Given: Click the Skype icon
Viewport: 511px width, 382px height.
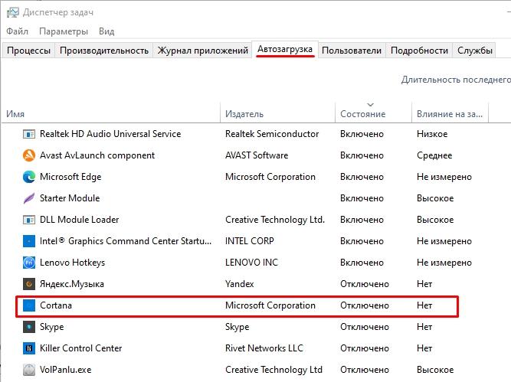Looking at the screenshot, I should (x=29, y=327).
